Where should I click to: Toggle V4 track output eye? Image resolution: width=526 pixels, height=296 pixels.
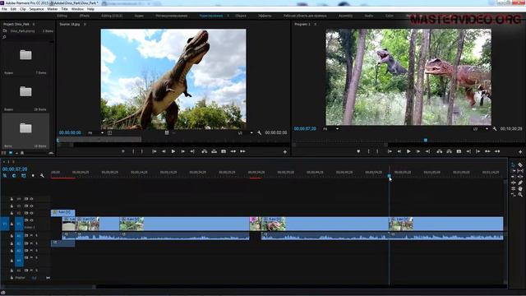[x=31, y=199]
